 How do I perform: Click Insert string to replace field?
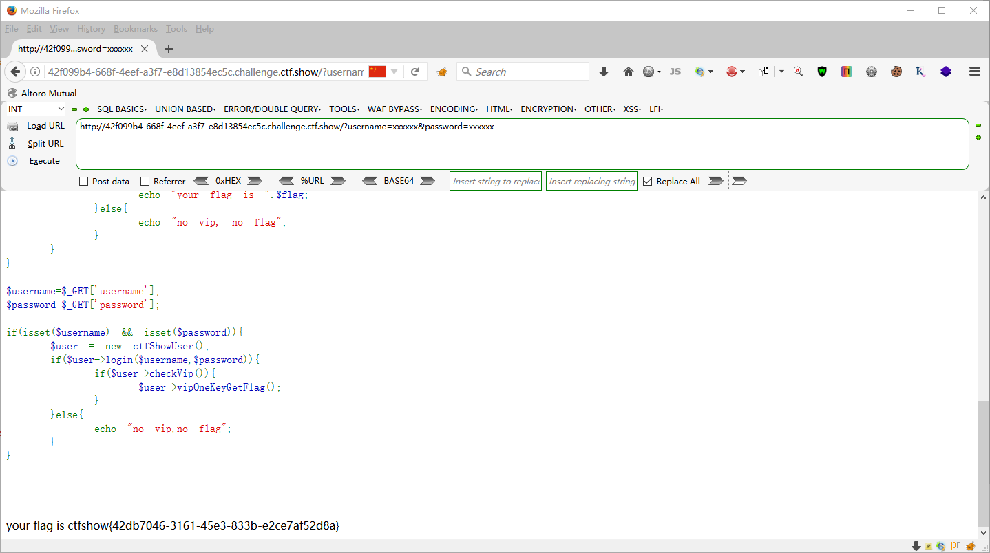[496, 181]
